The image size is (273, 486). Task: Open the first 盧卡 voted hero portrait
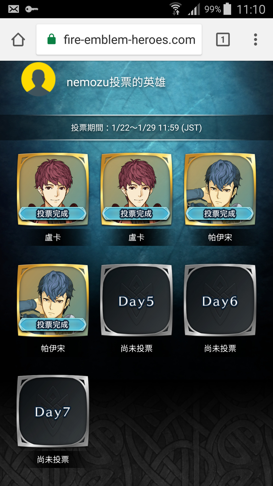53,189
